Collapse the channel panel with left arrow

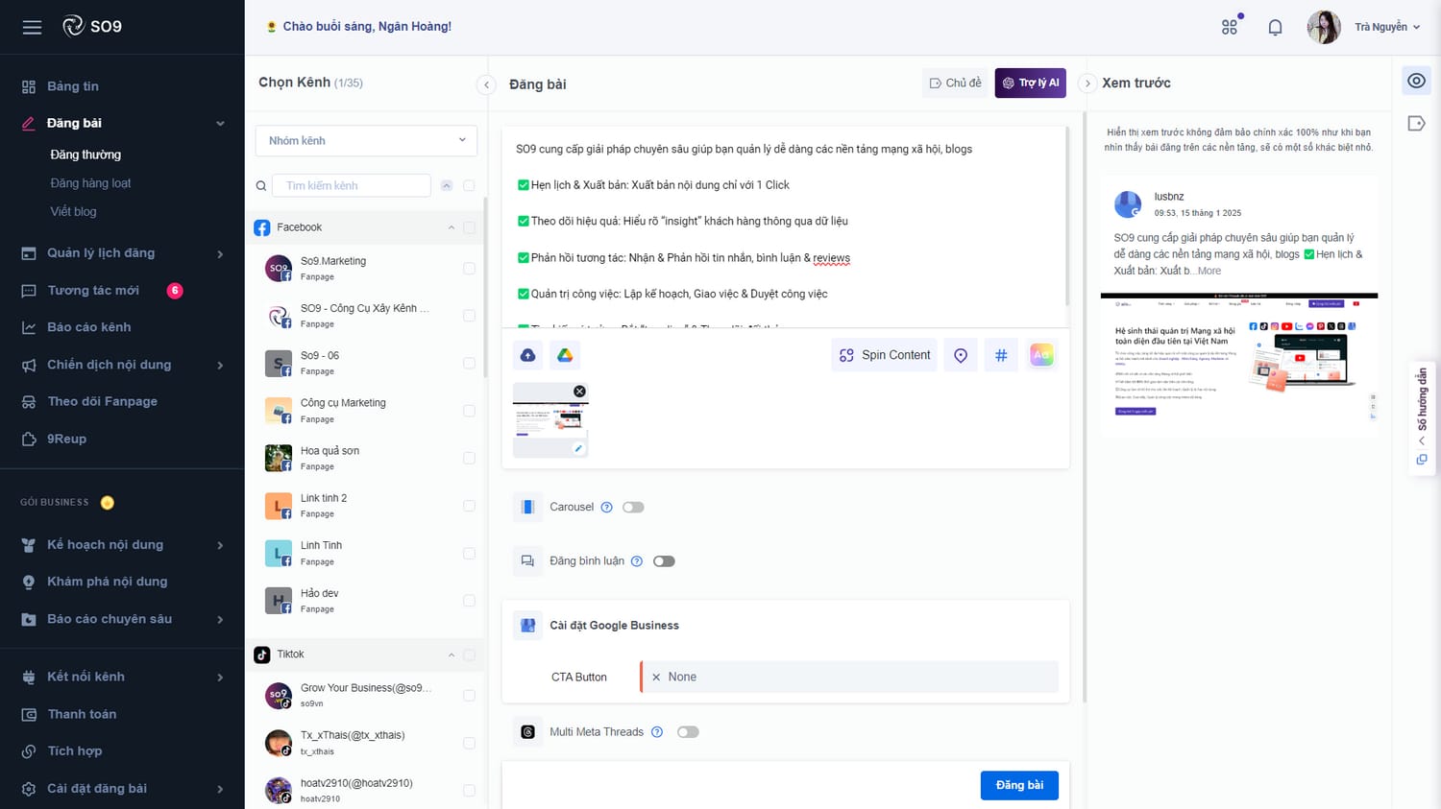pyautogui.click(x=486, y=84)
